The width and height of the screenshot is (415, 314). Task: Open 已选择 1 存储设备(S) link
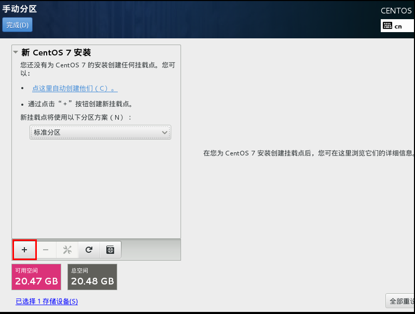point(47,302)
